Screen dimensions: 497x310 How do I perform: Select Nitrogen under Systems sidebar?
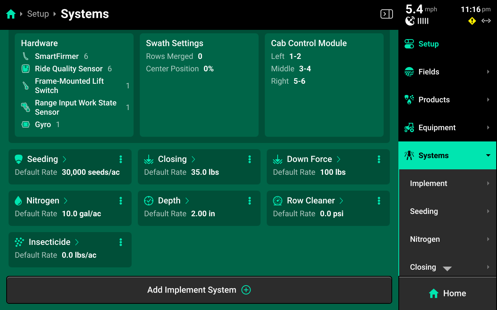(448, 239)
